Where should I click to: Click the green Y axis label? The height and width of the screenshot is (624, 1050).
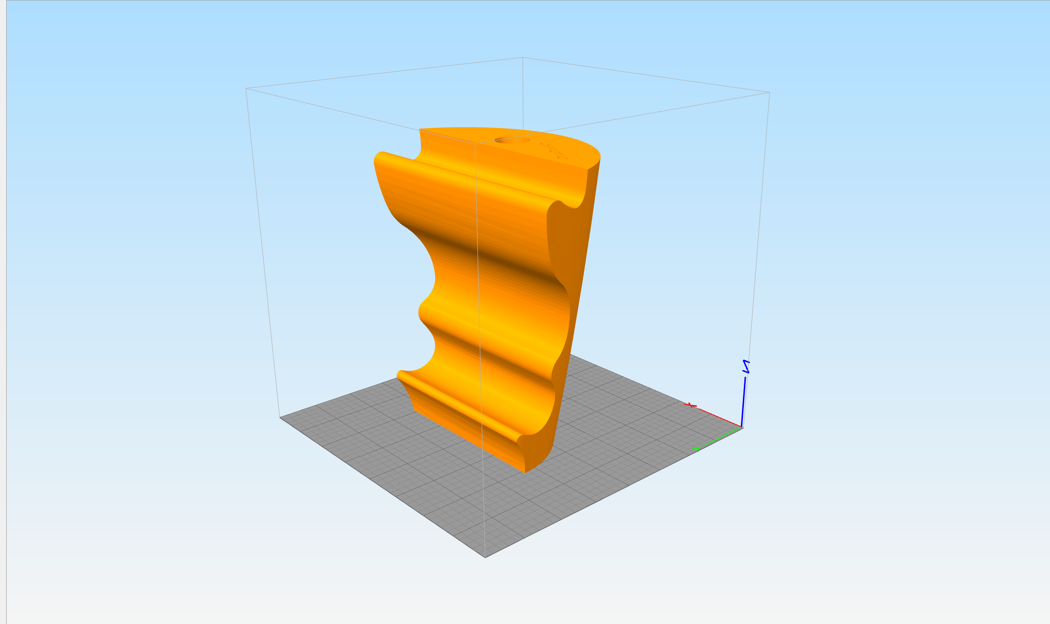[697, 449]
